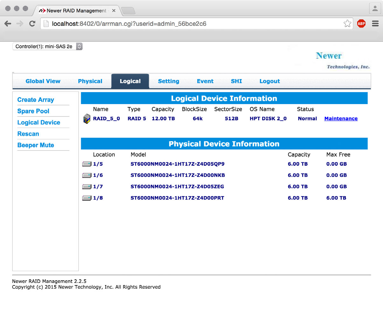This screenshot has width=383, height=320.
Task: Click the drive icon for device 1/7
Action: (86, 186)
